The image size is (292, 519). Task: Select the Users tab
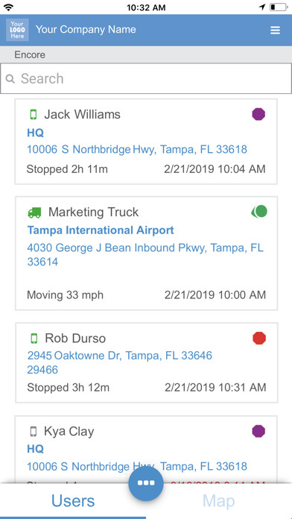click(73, 501)
